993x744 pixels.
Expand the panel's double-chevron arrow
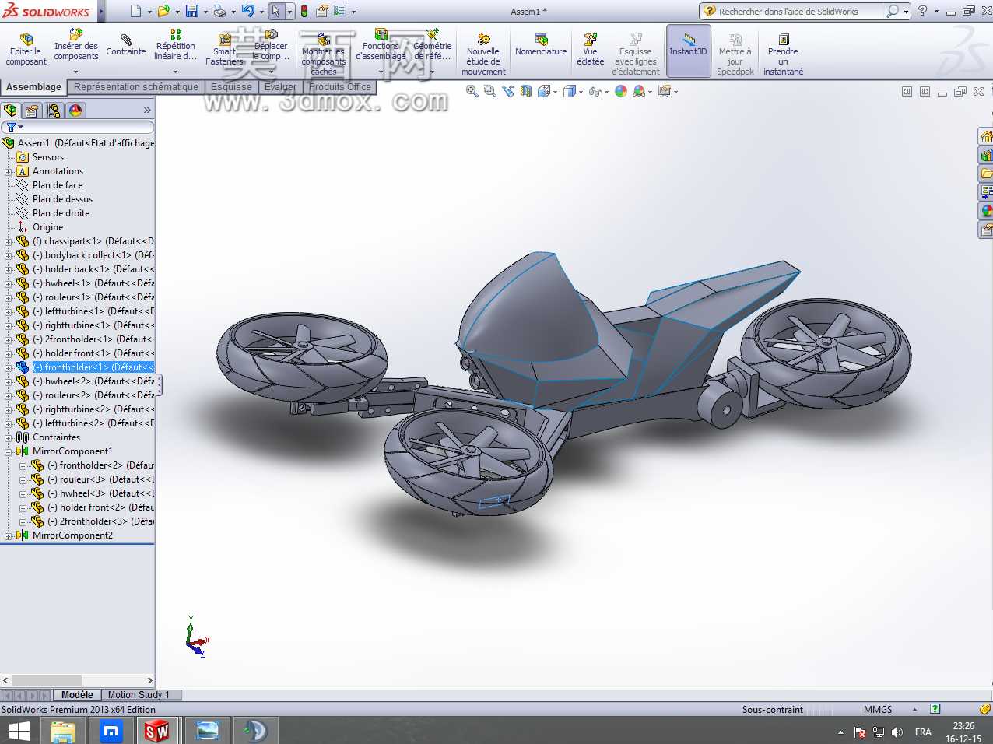click(147, 111)
